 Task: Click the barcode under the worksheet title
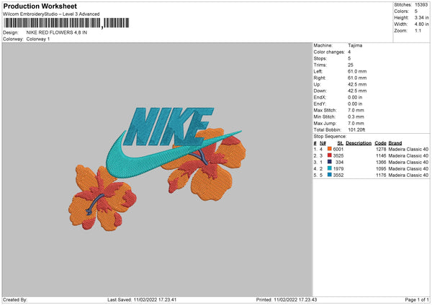(x=66, y=23)
